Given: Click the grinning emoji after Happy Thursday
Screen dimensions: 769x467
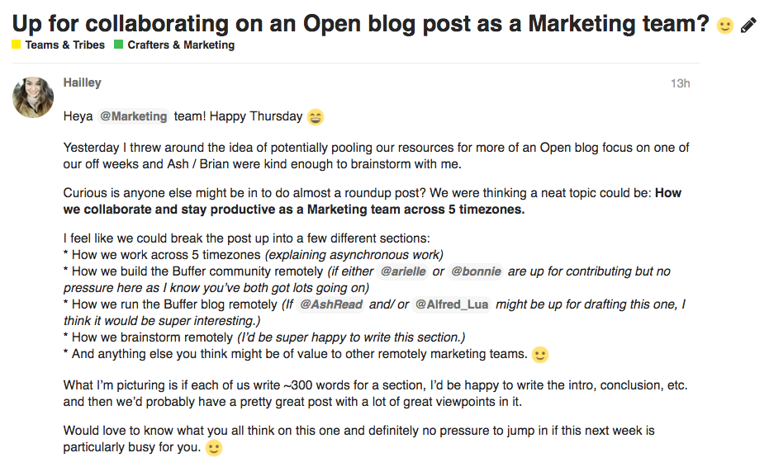Looking at the screenshot, I should (x=316, y=117).
